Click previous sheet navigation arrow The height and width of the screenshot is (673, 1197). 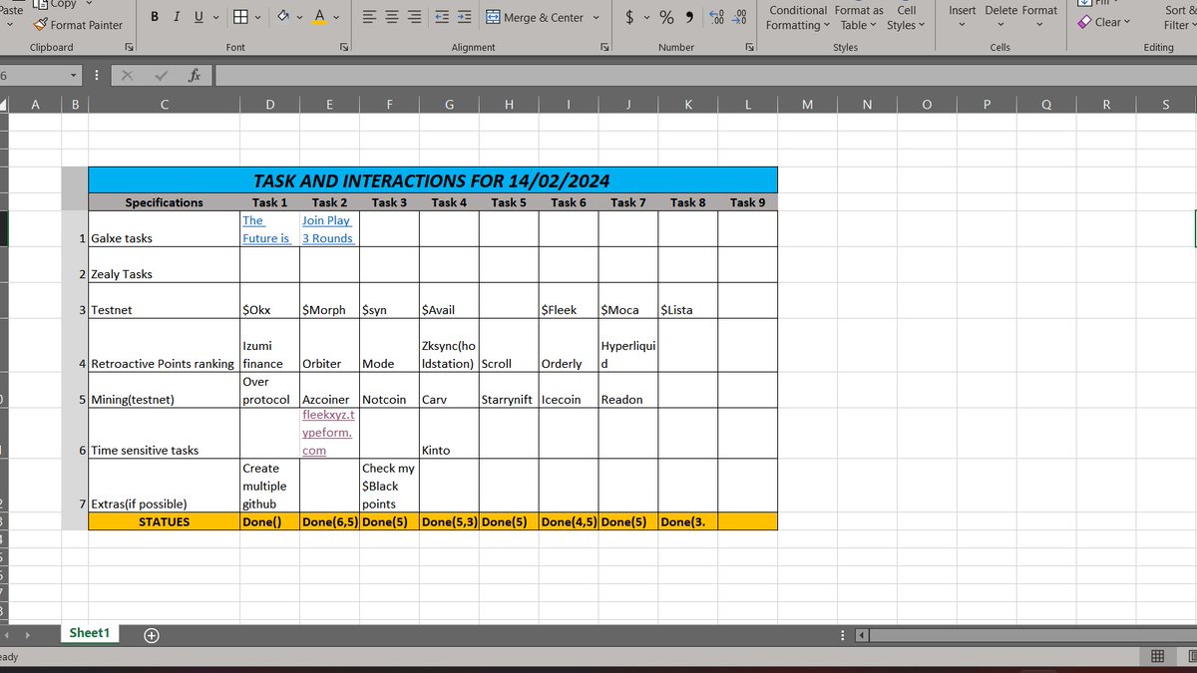6,635
